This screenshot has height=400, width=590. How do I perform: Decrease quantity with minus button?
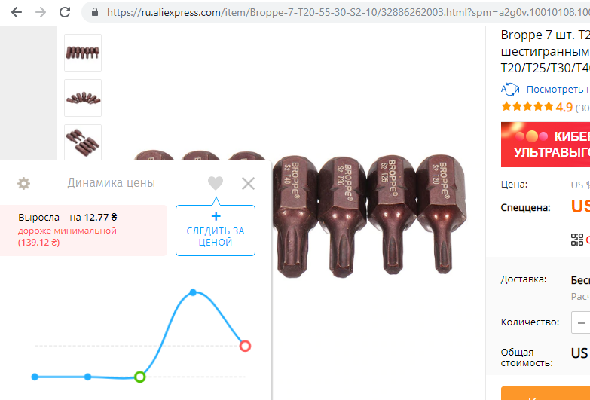pos(582,322)
